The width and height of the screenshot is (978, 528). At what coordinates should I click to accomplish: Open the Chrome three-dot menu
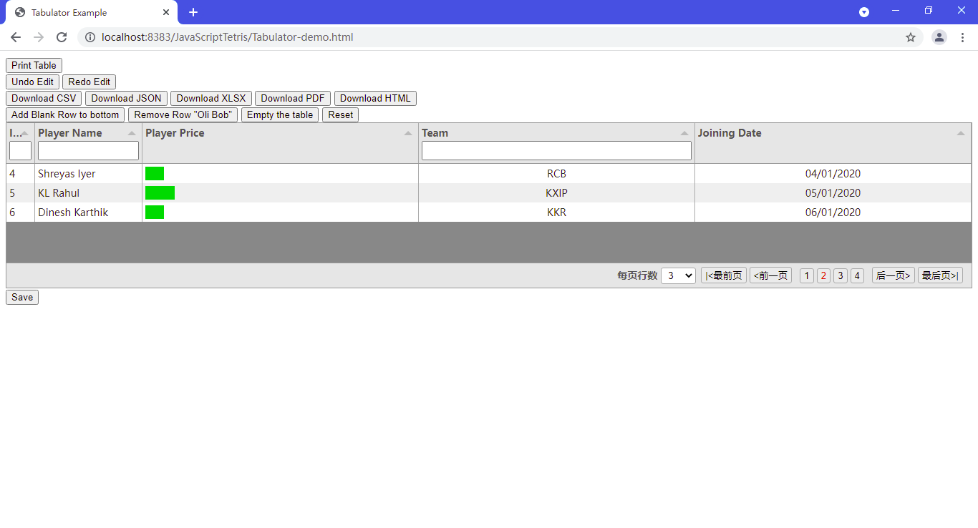[x=963, y=37]
